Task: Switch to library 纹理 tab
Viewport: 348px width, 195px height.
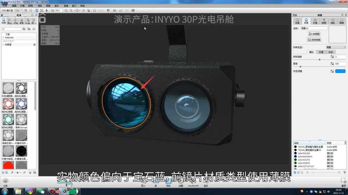Action: point(27,21)
